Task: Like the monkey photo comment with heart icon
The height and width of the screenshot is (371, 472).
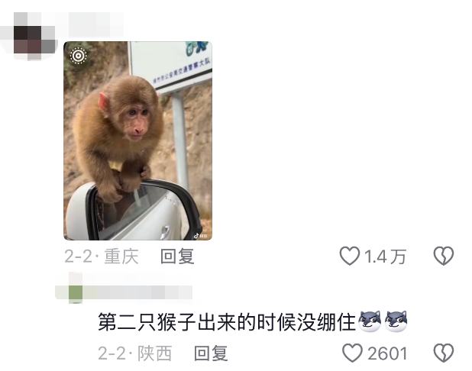Action: coord(350,256)
